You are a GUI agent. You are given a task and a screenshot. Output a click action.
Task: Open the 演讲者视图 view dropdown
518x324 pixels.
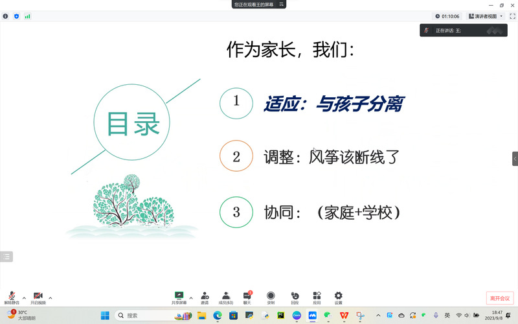pos(486,16)
